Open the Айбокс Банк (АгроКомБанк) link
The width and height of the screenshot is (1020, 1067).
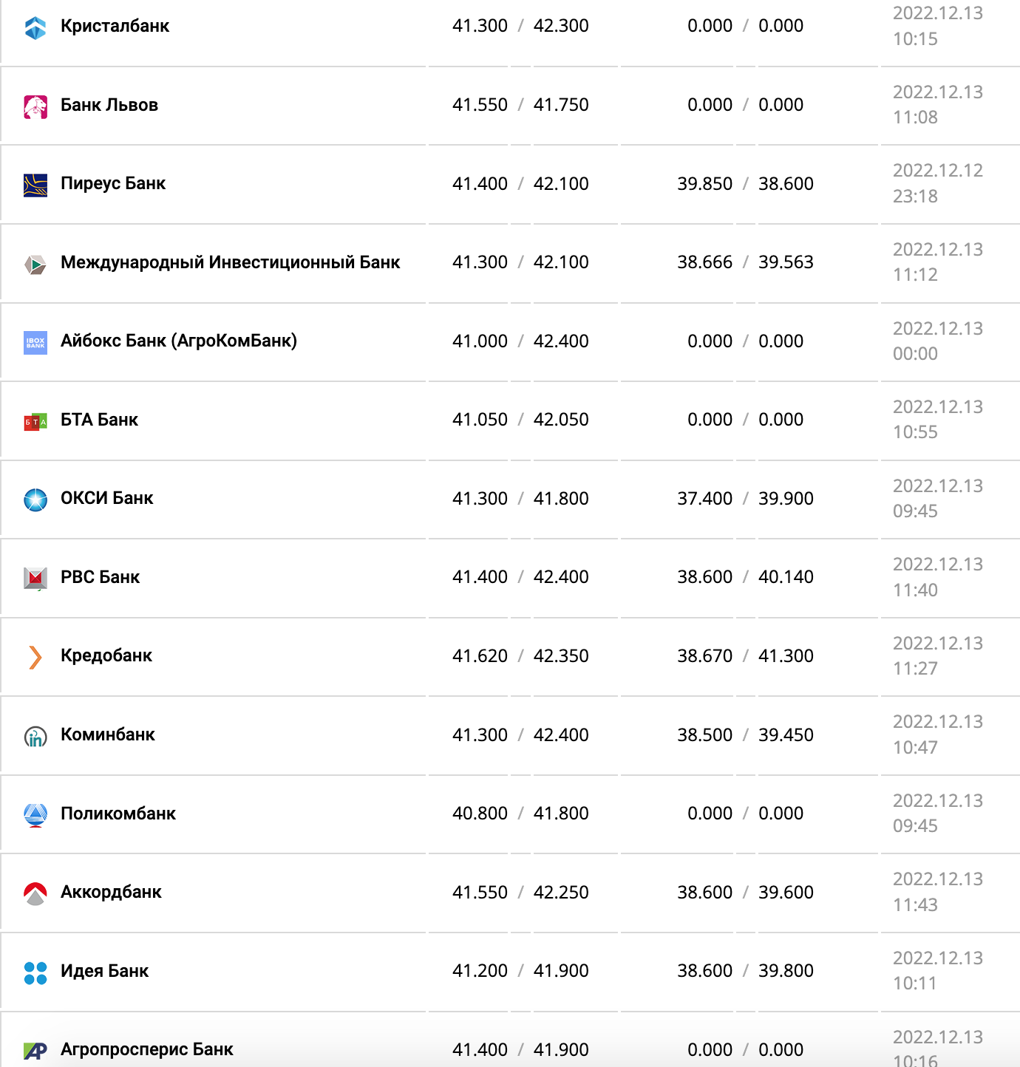[179, 341]
